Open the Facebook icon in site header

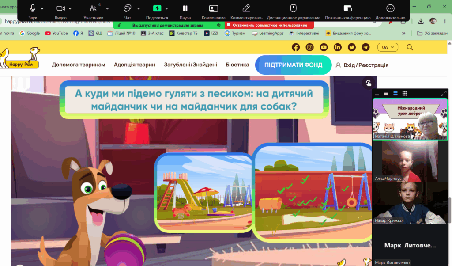pos(296,47)
